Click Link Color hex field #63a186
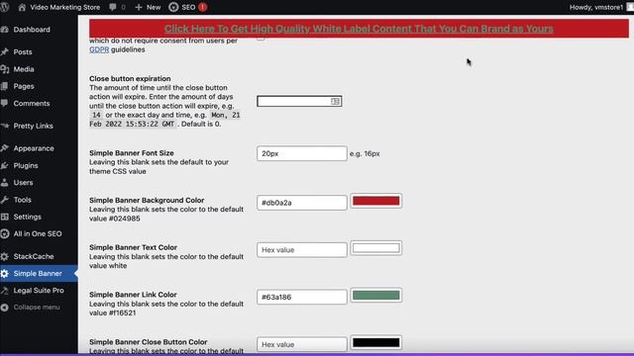The width and height of the screenshot is (634, 356). [301, 297]
